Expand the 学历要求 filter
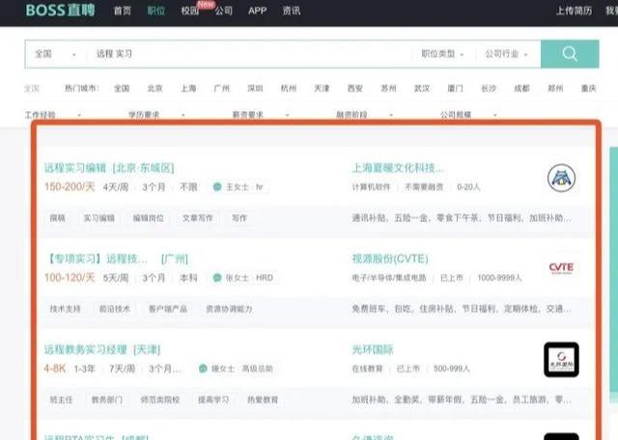The height and width of the screenshot is (440, 618). tap(147, 115)
